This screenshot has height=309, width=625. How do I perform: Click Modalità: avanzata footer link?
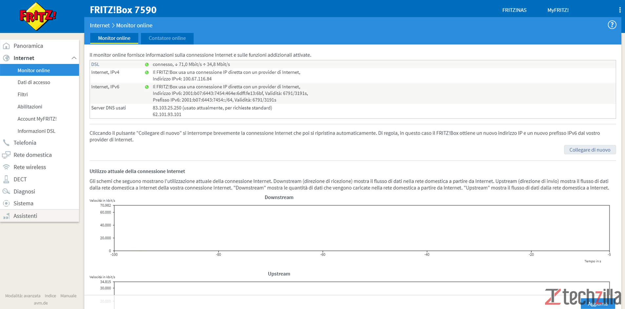pyautogui.click(x=23, y=296)
